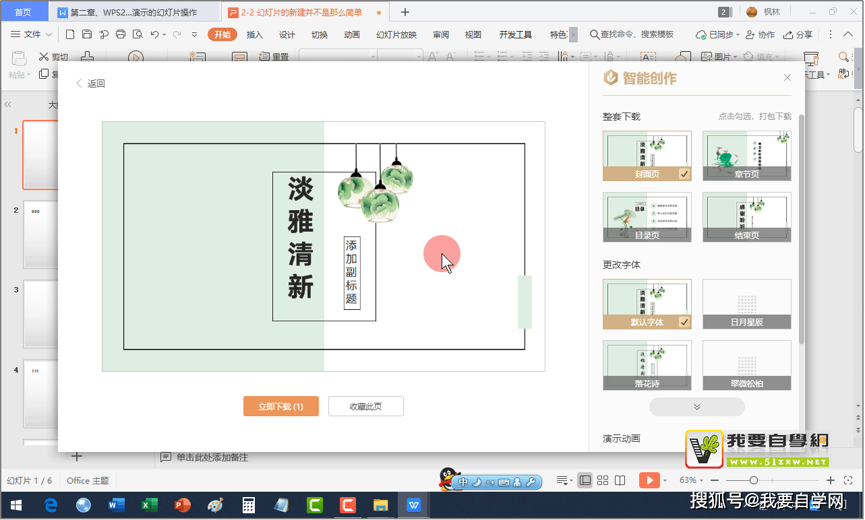The width and height of the screenshot is (865, 520).
Task: Open the Windows Start menu
Action: point(16,505)
